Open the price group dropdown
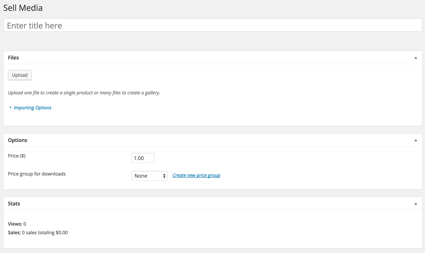 click(149, 176)
